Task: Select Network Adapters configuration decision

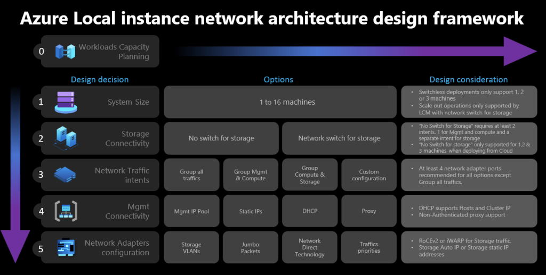Action: (x=100, y=247)
